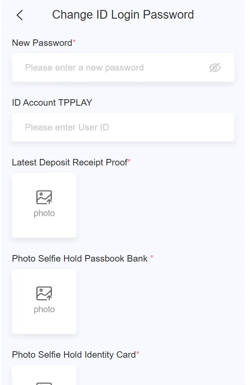Click the Change ID Login Password title

pyautogui.click(x=122, y=15)
